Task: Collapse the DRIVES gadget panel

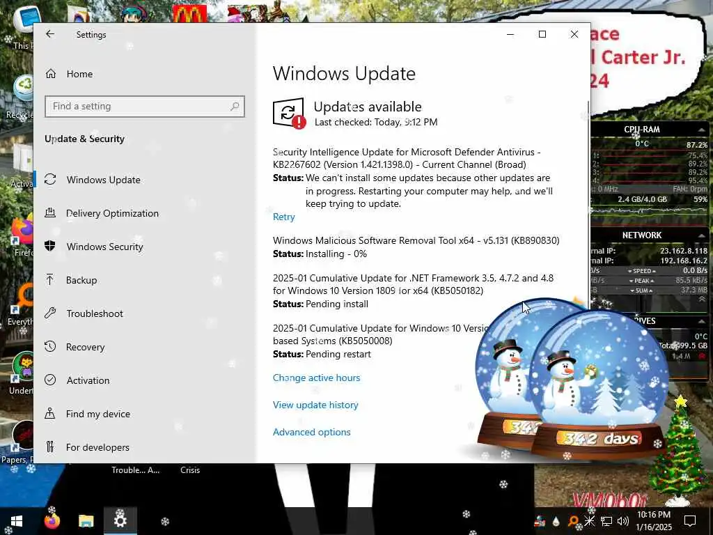Action: point(702,321)
